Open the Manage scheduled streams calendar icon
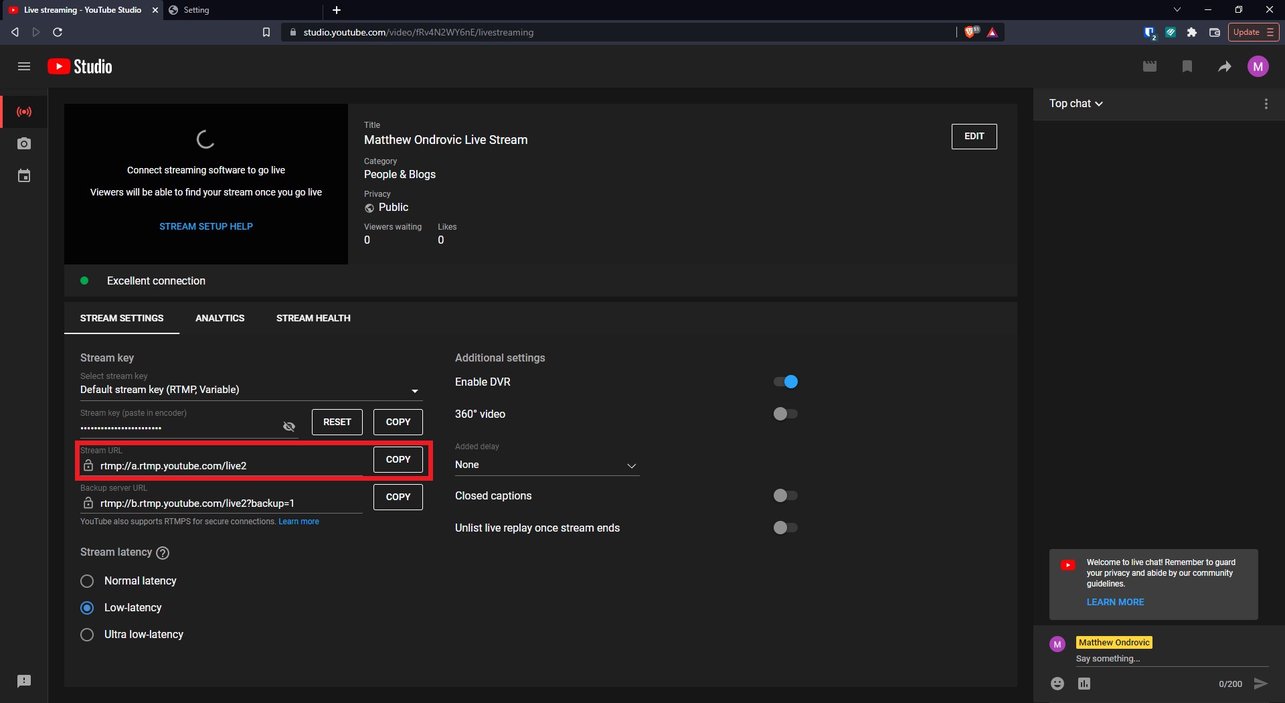Image resolution: width=1285 pixels, height=703 pixels. [x=24, y=176]
